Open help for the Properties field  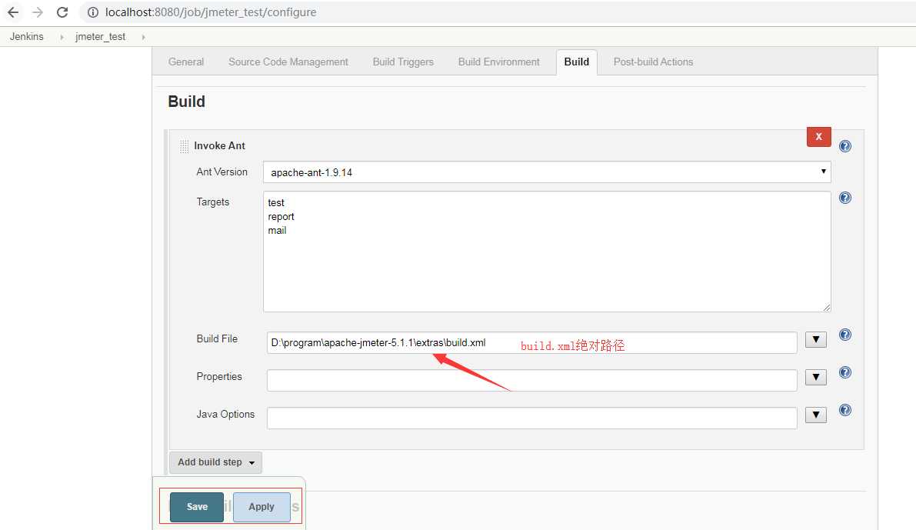[x=844, y=372]
